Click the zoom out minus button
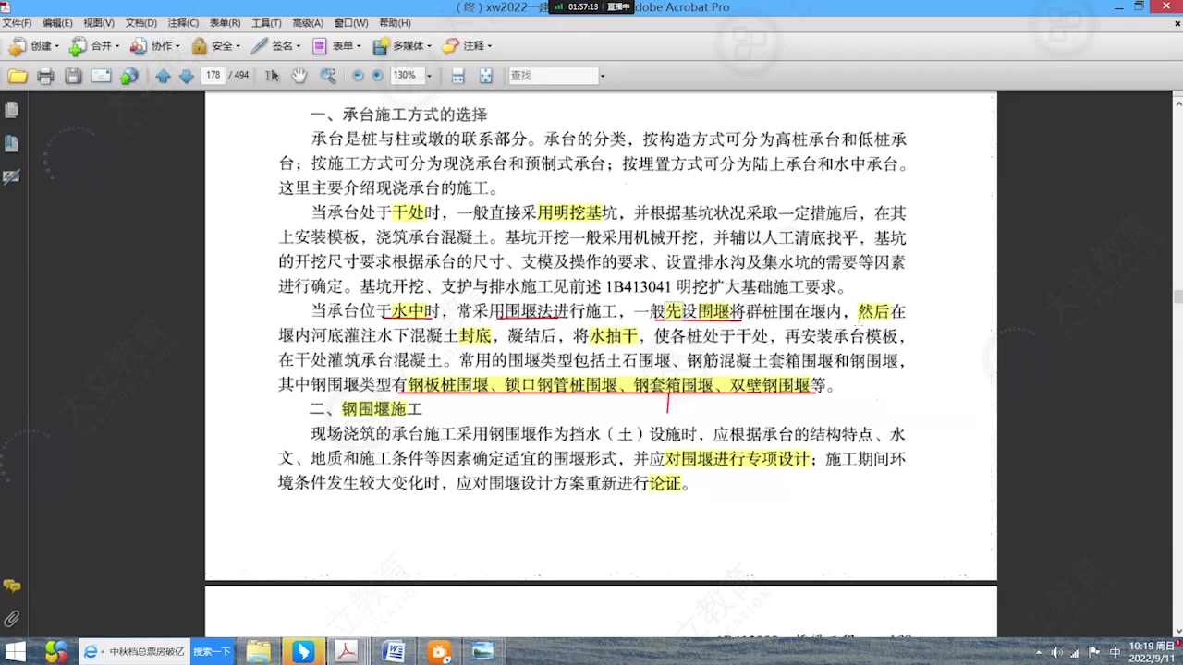 point(358,76)
